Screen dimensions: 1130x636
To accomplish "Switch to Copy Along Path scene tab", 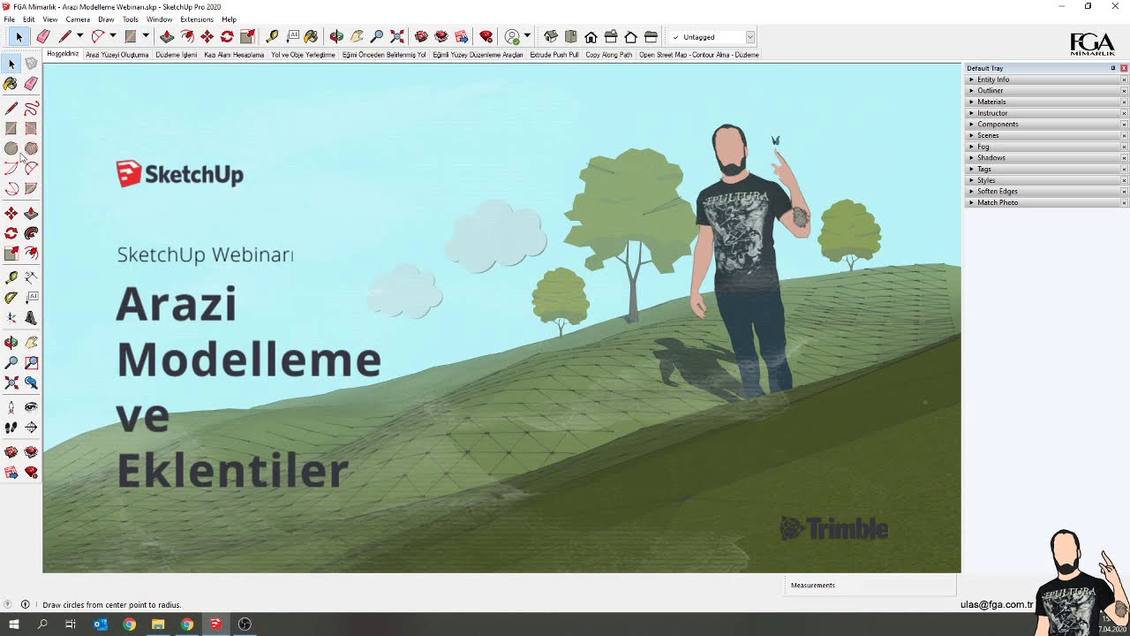I will [x=609, y=55].
